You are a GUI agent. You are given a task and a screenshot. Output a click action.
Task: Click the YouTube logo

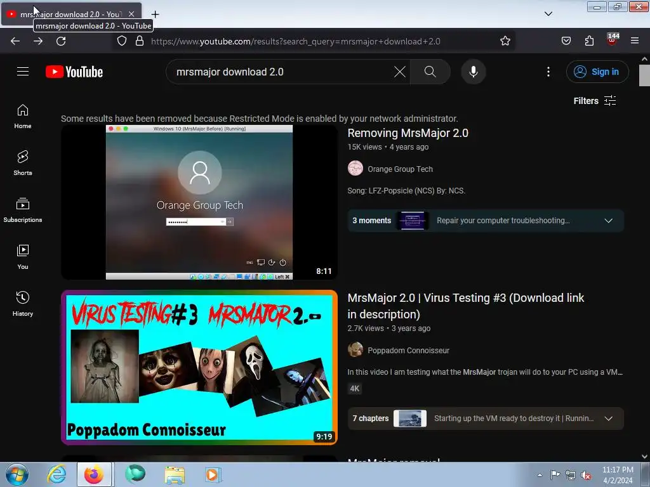coord(74,72)
